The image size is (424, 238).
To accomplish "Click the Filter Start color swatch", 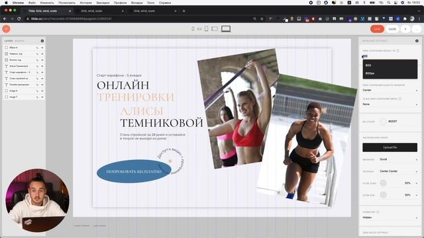I will 383,183.
